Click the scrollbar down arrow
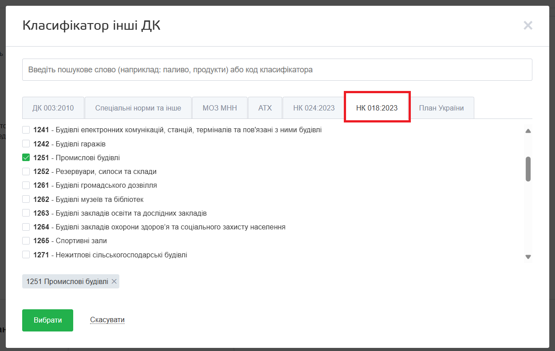555x351 pixels. coord(528,256)
